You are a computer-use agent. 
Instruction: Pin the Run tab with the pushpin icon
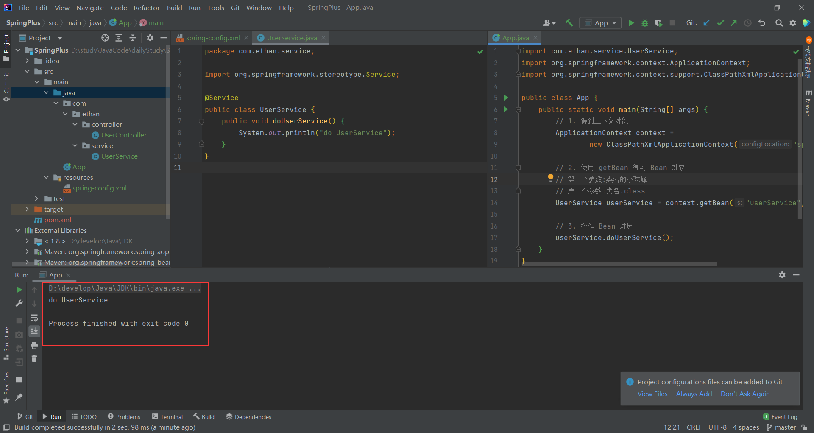point(19,397)
